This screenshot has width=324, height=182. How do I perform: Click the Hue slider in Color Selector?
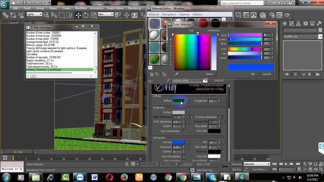pos(245,49)
